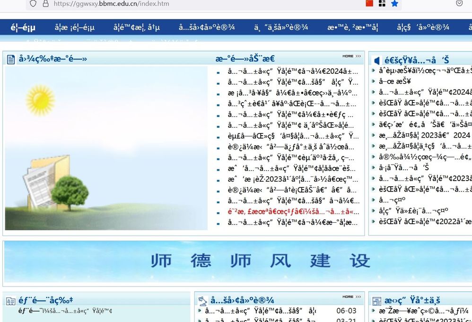Click the sun and tree slideshow image
The height and width of the screenshot is (322, 472).
point(106,148)
